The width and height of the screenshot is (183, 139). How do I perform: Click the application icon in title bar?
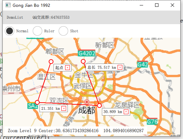coord(8,5)
